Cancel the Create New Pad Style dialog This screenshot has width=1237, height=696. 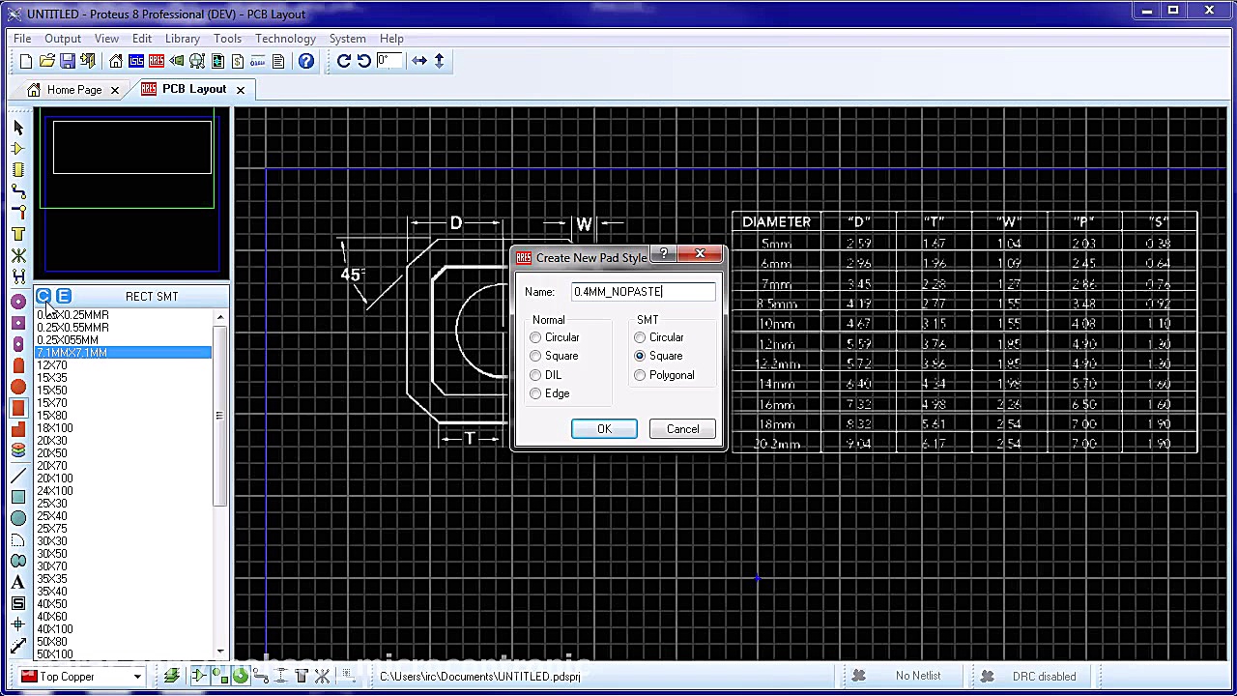[682, 429]
